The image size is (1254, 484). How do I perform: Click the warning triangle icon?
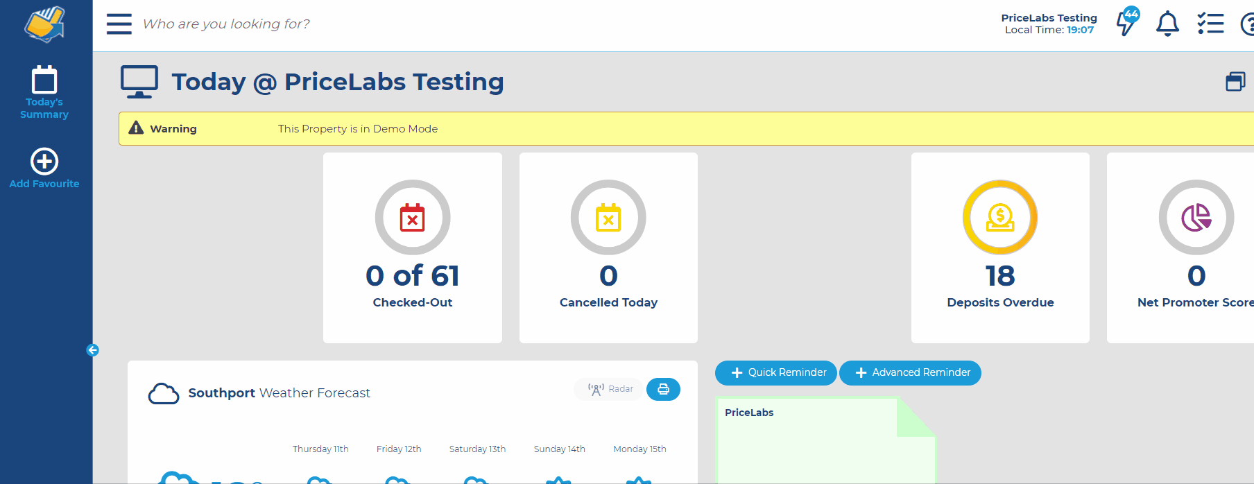click(x=136, y=128)
